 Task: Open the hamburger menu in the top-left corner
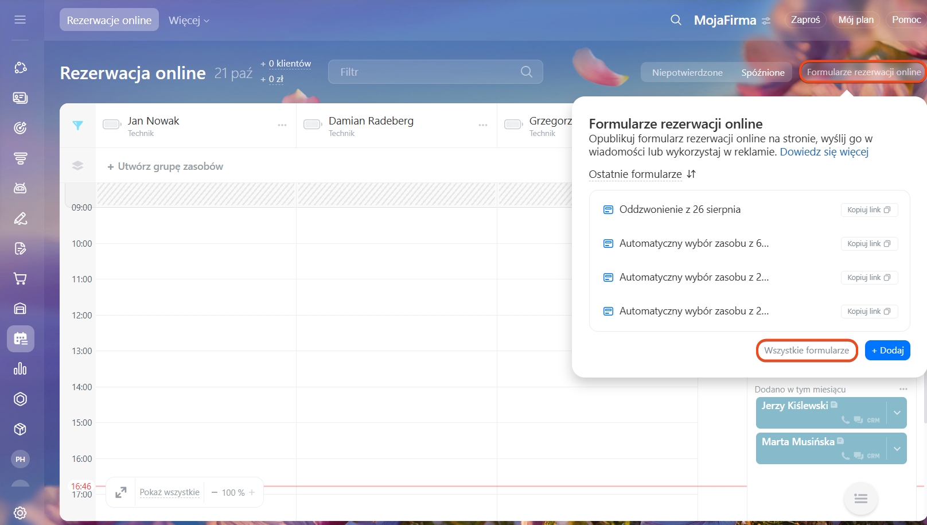point(20,20)
